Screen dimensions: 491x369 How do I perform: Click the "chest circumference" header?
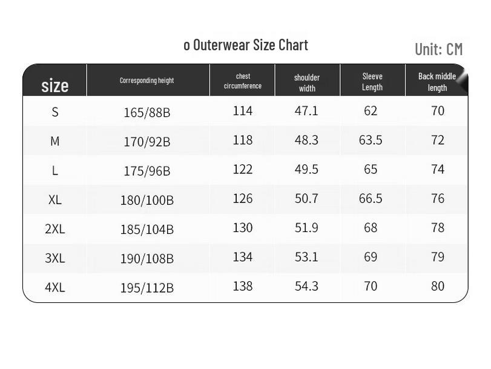(243, 81)
